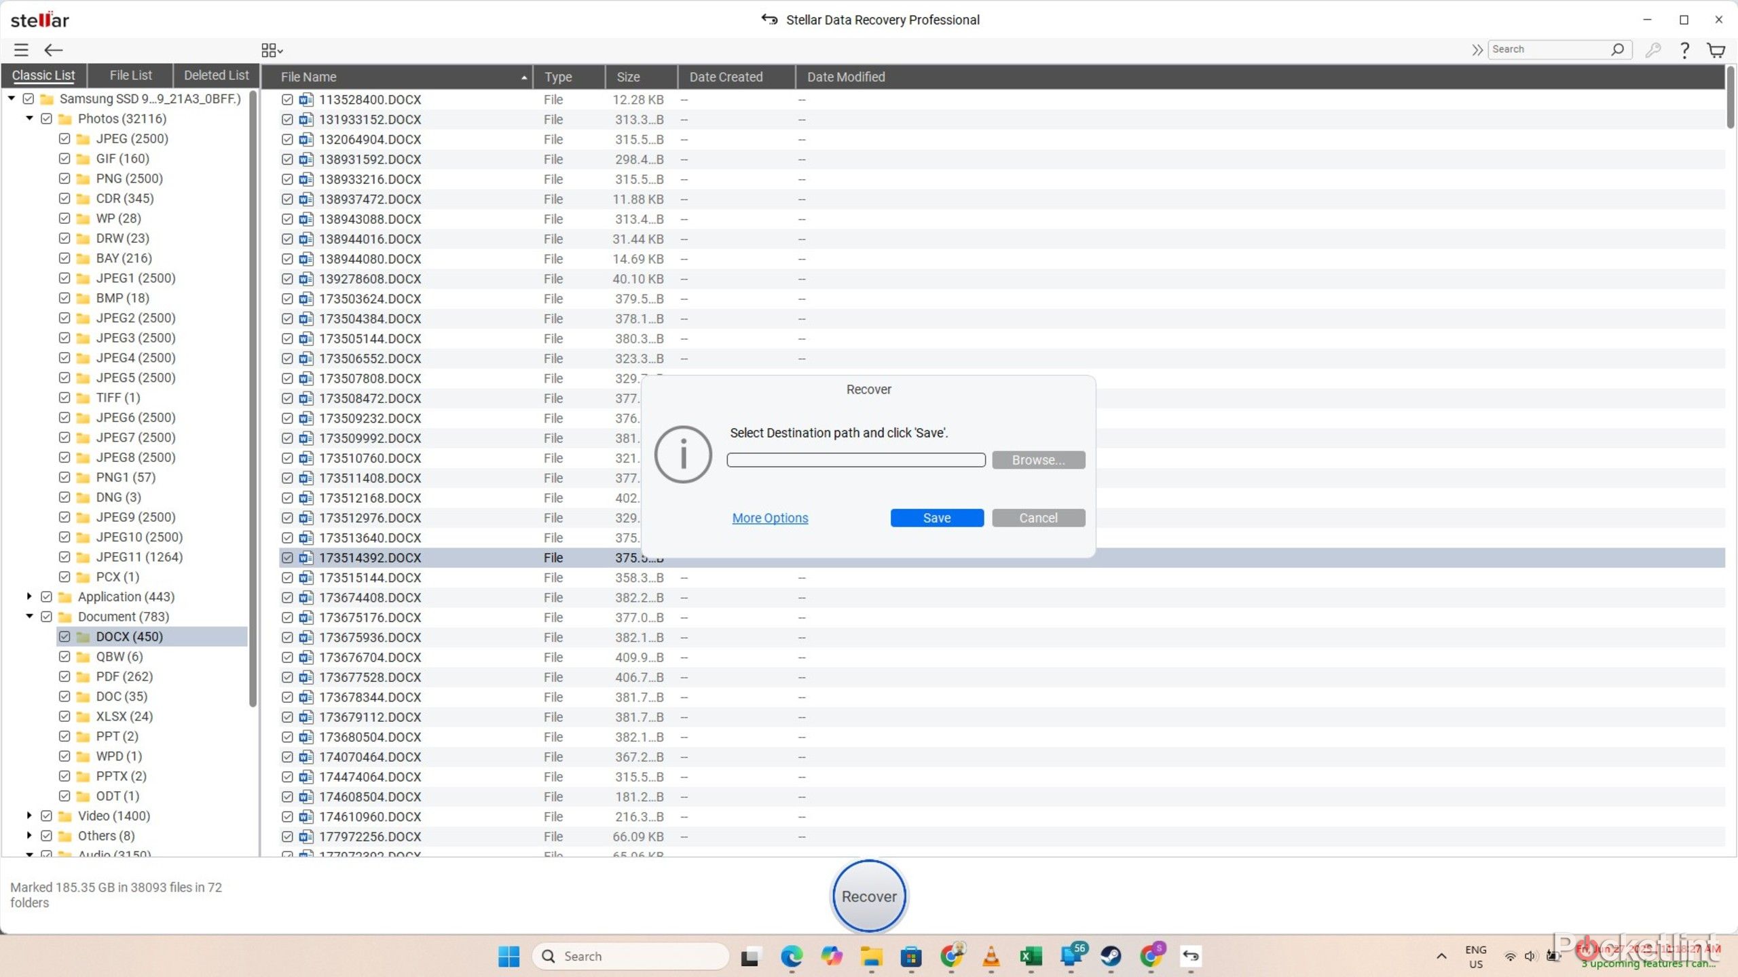
Task: Click the destination path input field
Action: coord(855,460)
